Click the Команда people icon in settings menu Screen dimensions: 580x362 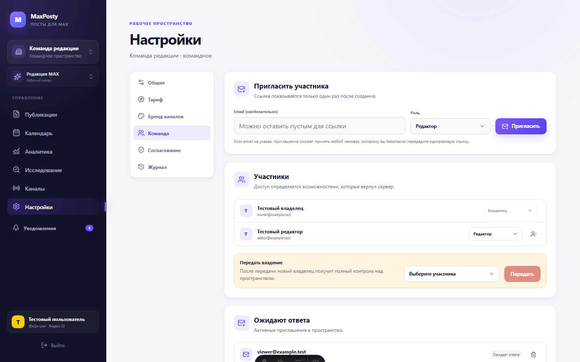pos(141,133)
